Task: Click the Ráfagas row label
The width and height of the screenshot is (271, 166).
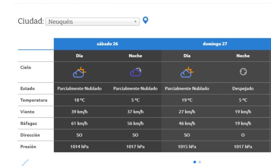Action: pyautogui.click(x=28, y=124)
